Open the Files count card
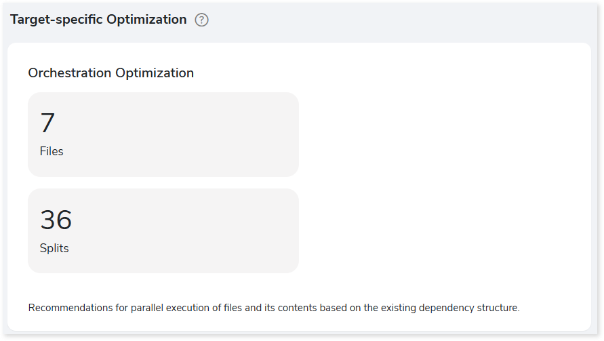The image size is (604, 341). (163, 134)
